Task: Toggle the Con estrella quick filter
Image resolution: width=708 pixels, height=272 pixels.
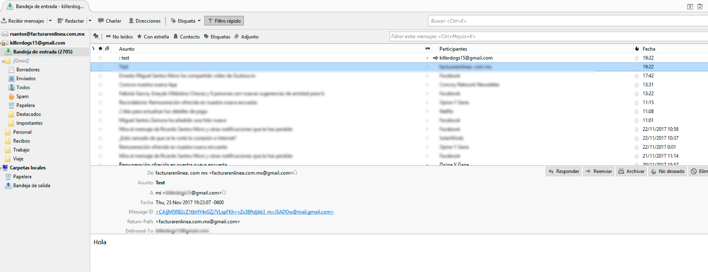Action: tap(153, 37)
